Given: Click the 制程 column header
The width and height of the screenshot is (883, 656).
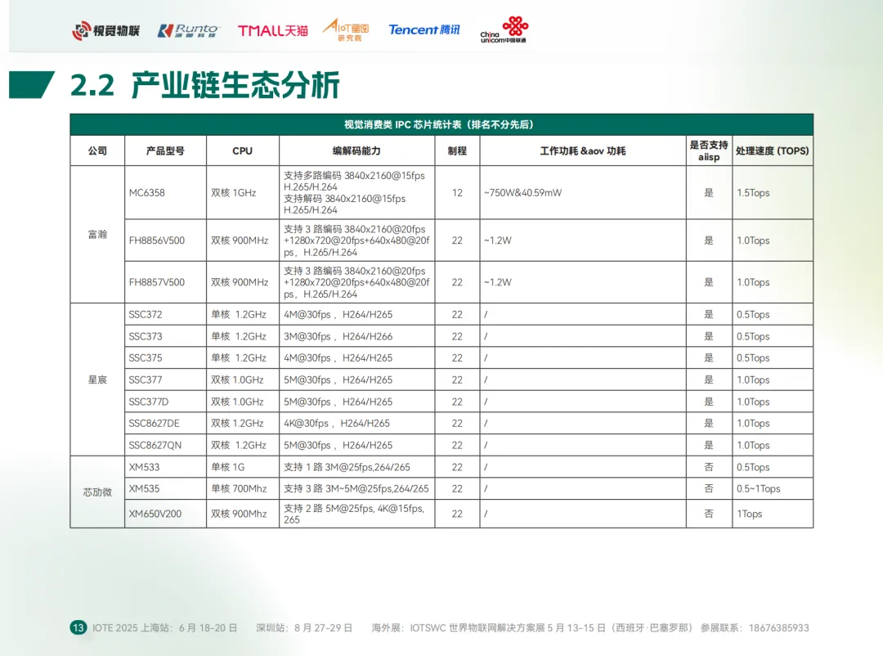Looking at the screenshot, I should coord(457,151).
